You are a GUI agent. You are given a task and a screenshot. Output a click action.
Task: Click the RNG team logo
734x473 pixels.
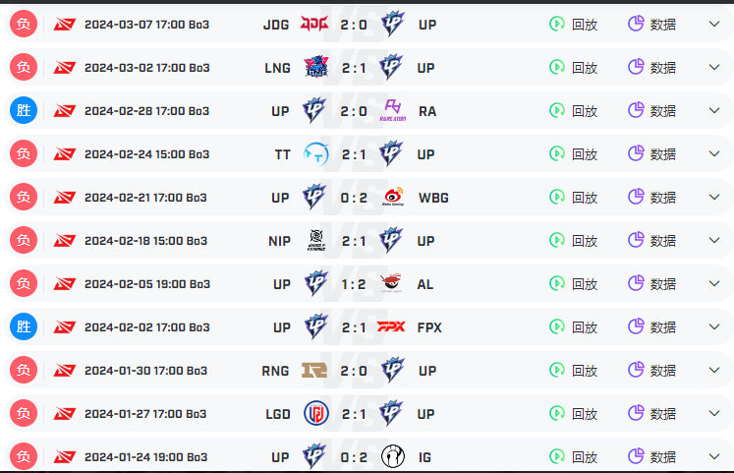click(314, 371)
